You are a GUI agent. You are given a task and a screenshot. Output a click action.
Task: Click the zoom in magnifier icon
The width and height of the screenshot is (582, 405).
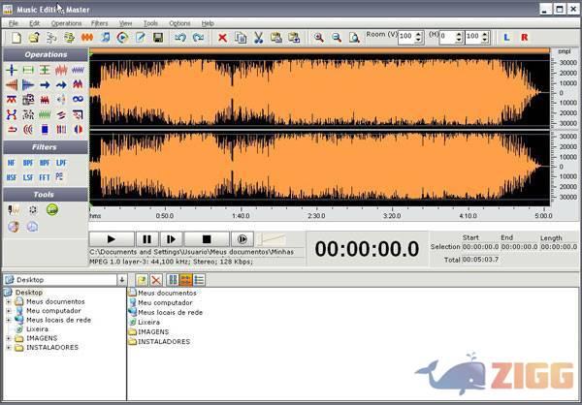(x=318, y=38)
